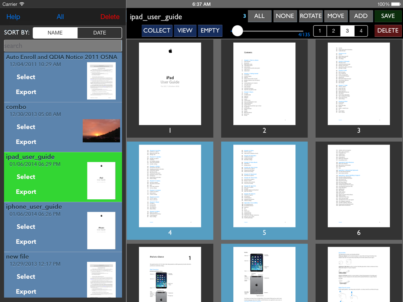Tap the battery status icon

[x=396, y=4]
